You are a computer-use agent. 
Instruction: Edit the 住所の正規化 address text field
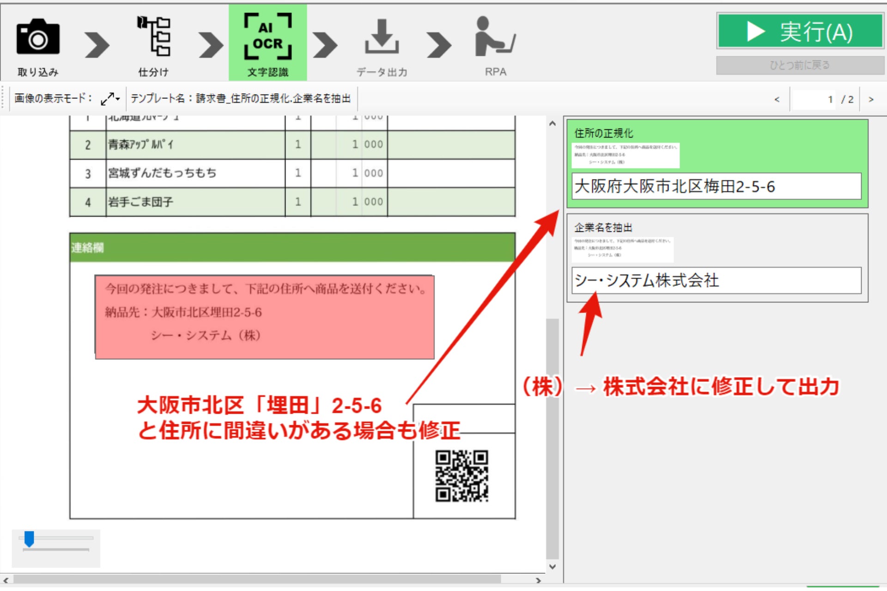716,187
